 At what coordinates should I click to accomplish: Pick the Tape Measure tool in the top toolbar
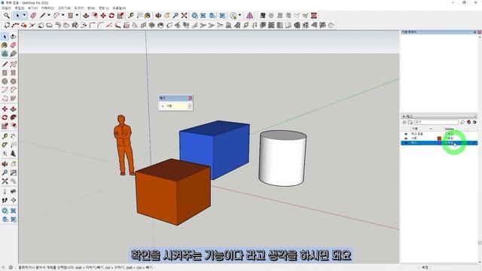click(x=131, y=15)
